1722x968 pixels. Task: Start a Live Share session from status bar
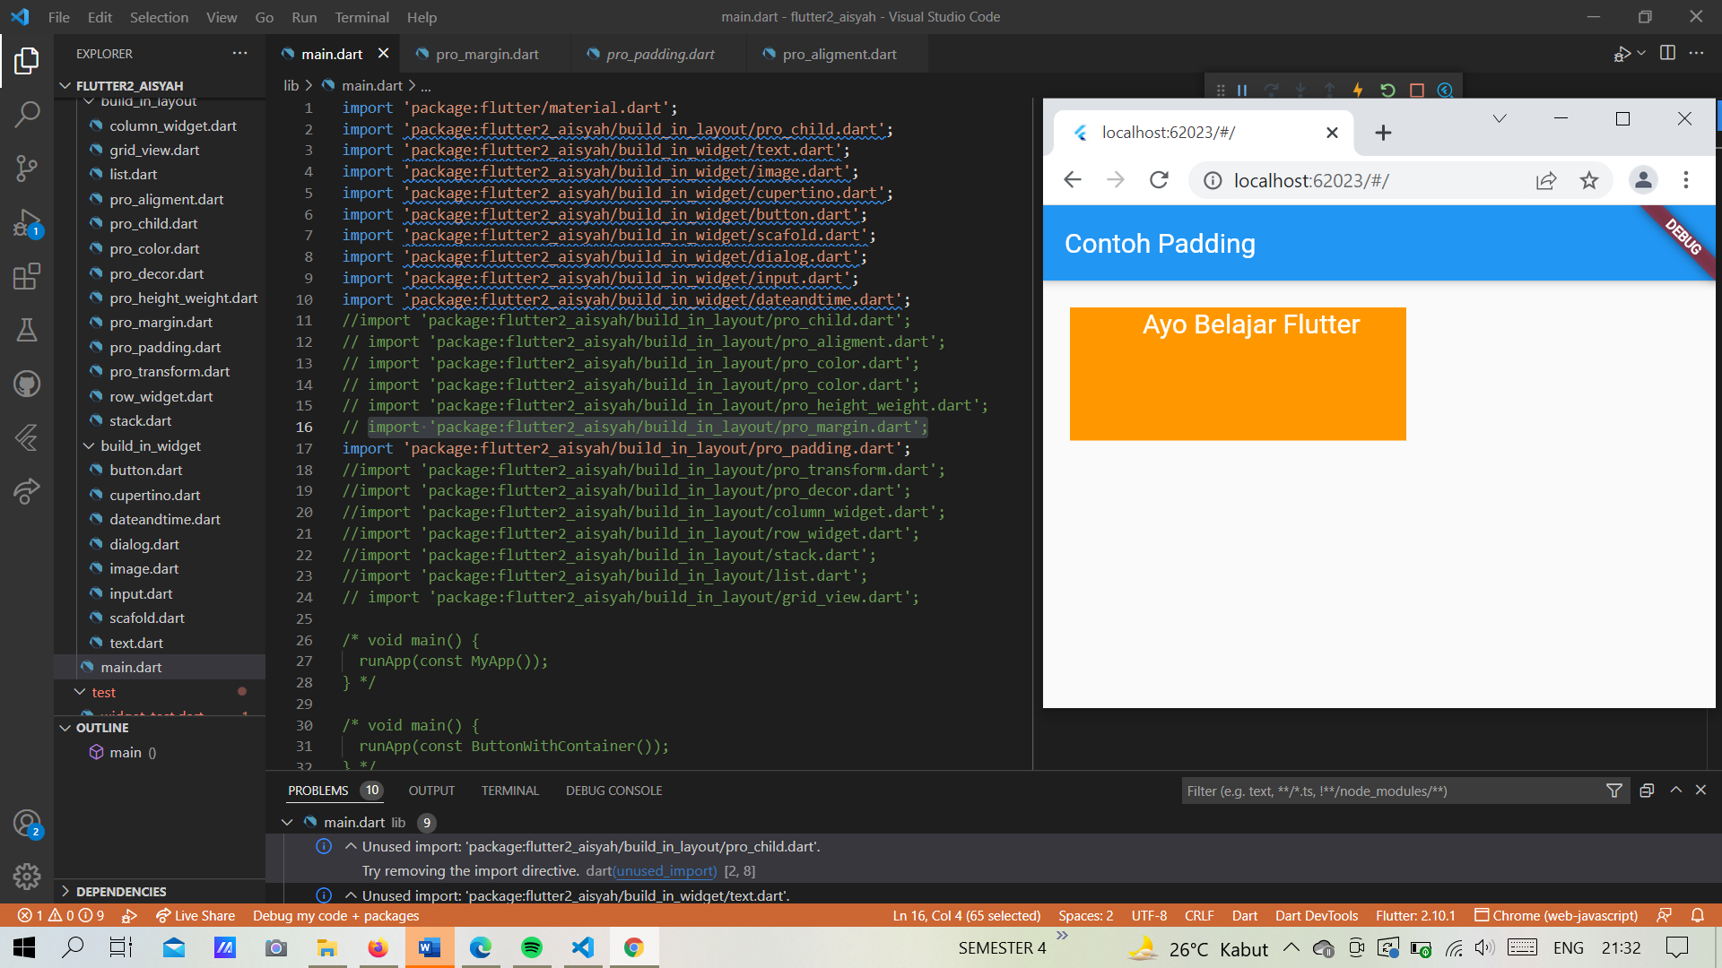(195, 915)
